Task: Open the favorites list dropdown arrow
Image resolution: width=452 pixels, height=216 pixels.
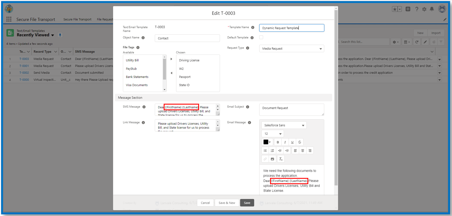Action: 400,9
